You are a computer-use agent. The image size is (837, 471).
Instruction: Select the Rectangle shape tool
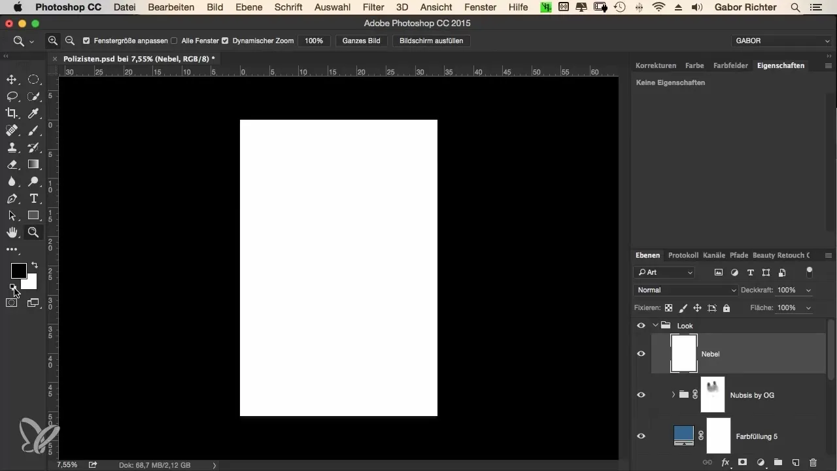(x=33, y=216)
